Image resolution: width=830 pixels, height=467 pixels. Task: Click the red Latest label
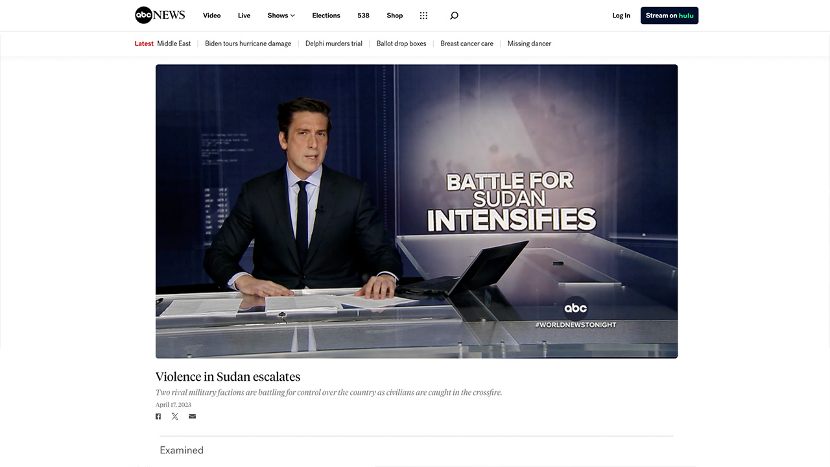(x=144, y=43)
